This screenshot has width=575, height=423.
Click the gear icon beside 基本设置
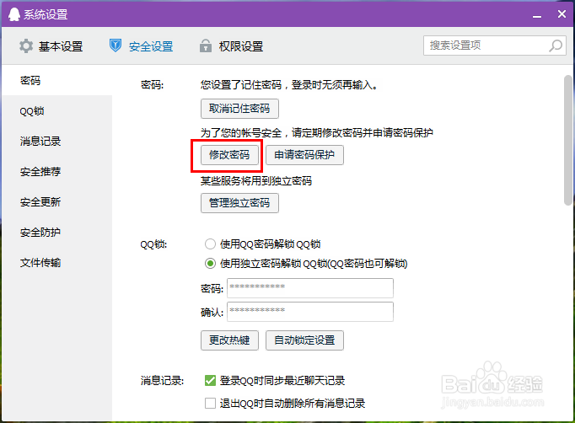point(26,46)
